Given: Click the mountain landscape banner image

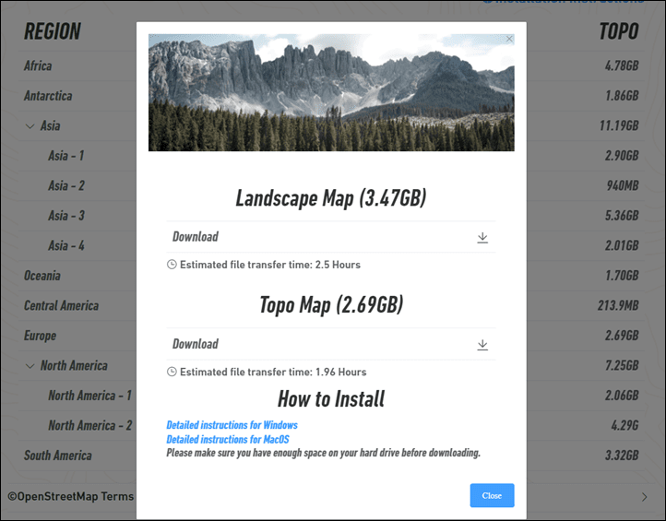Looking at the screenshot, I should (x=331, y=92).
